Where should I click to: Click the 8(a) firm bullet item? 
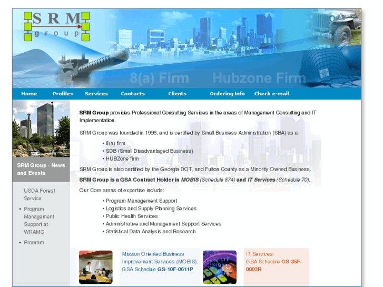point(115,143)
